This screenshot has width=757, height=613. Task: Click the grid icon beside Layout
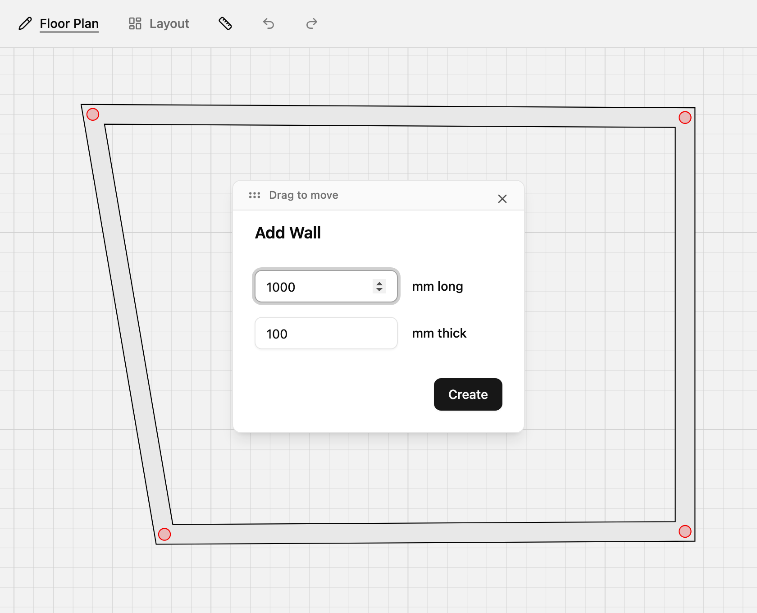(x=135, y=23)
